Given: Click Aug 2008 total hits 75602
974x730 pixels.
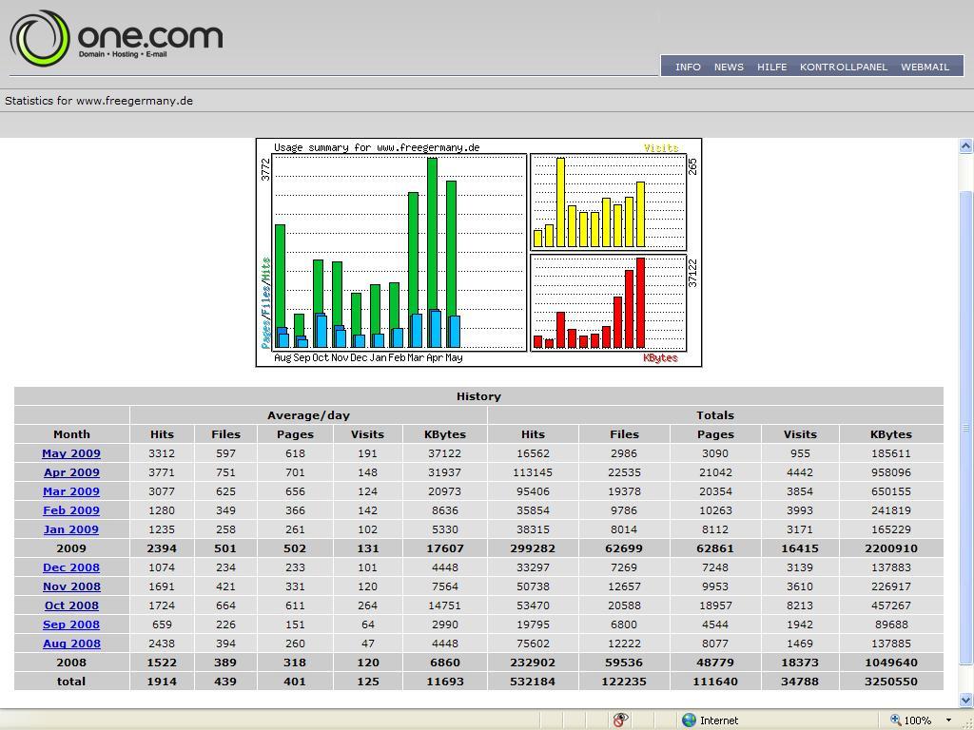Looking at the screenshot, I should [x=533, y=644].
